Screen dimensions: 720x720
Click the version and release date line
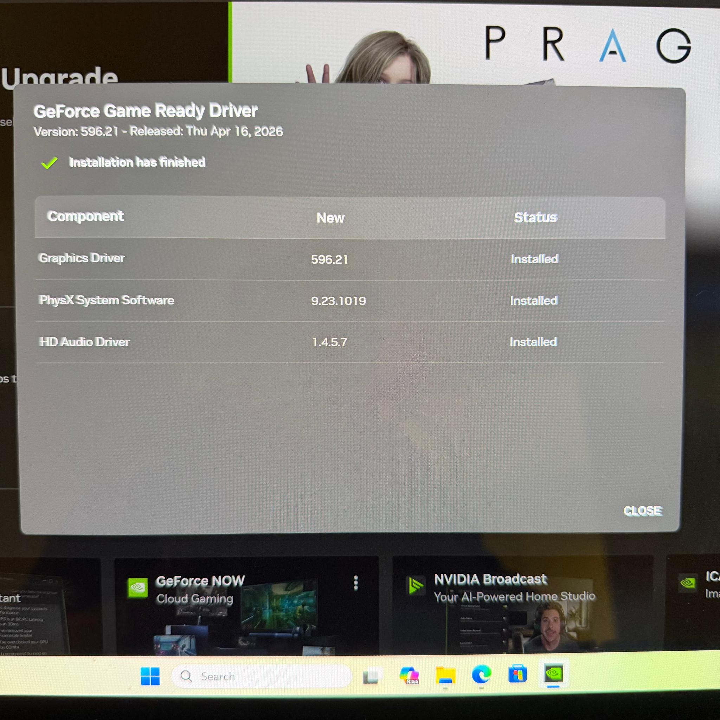(x=158, y=131)
